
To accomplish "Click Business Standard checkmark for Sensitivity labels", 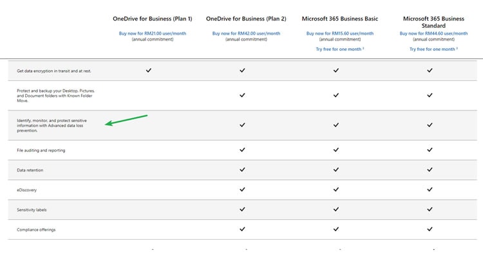I will point(430,209).
